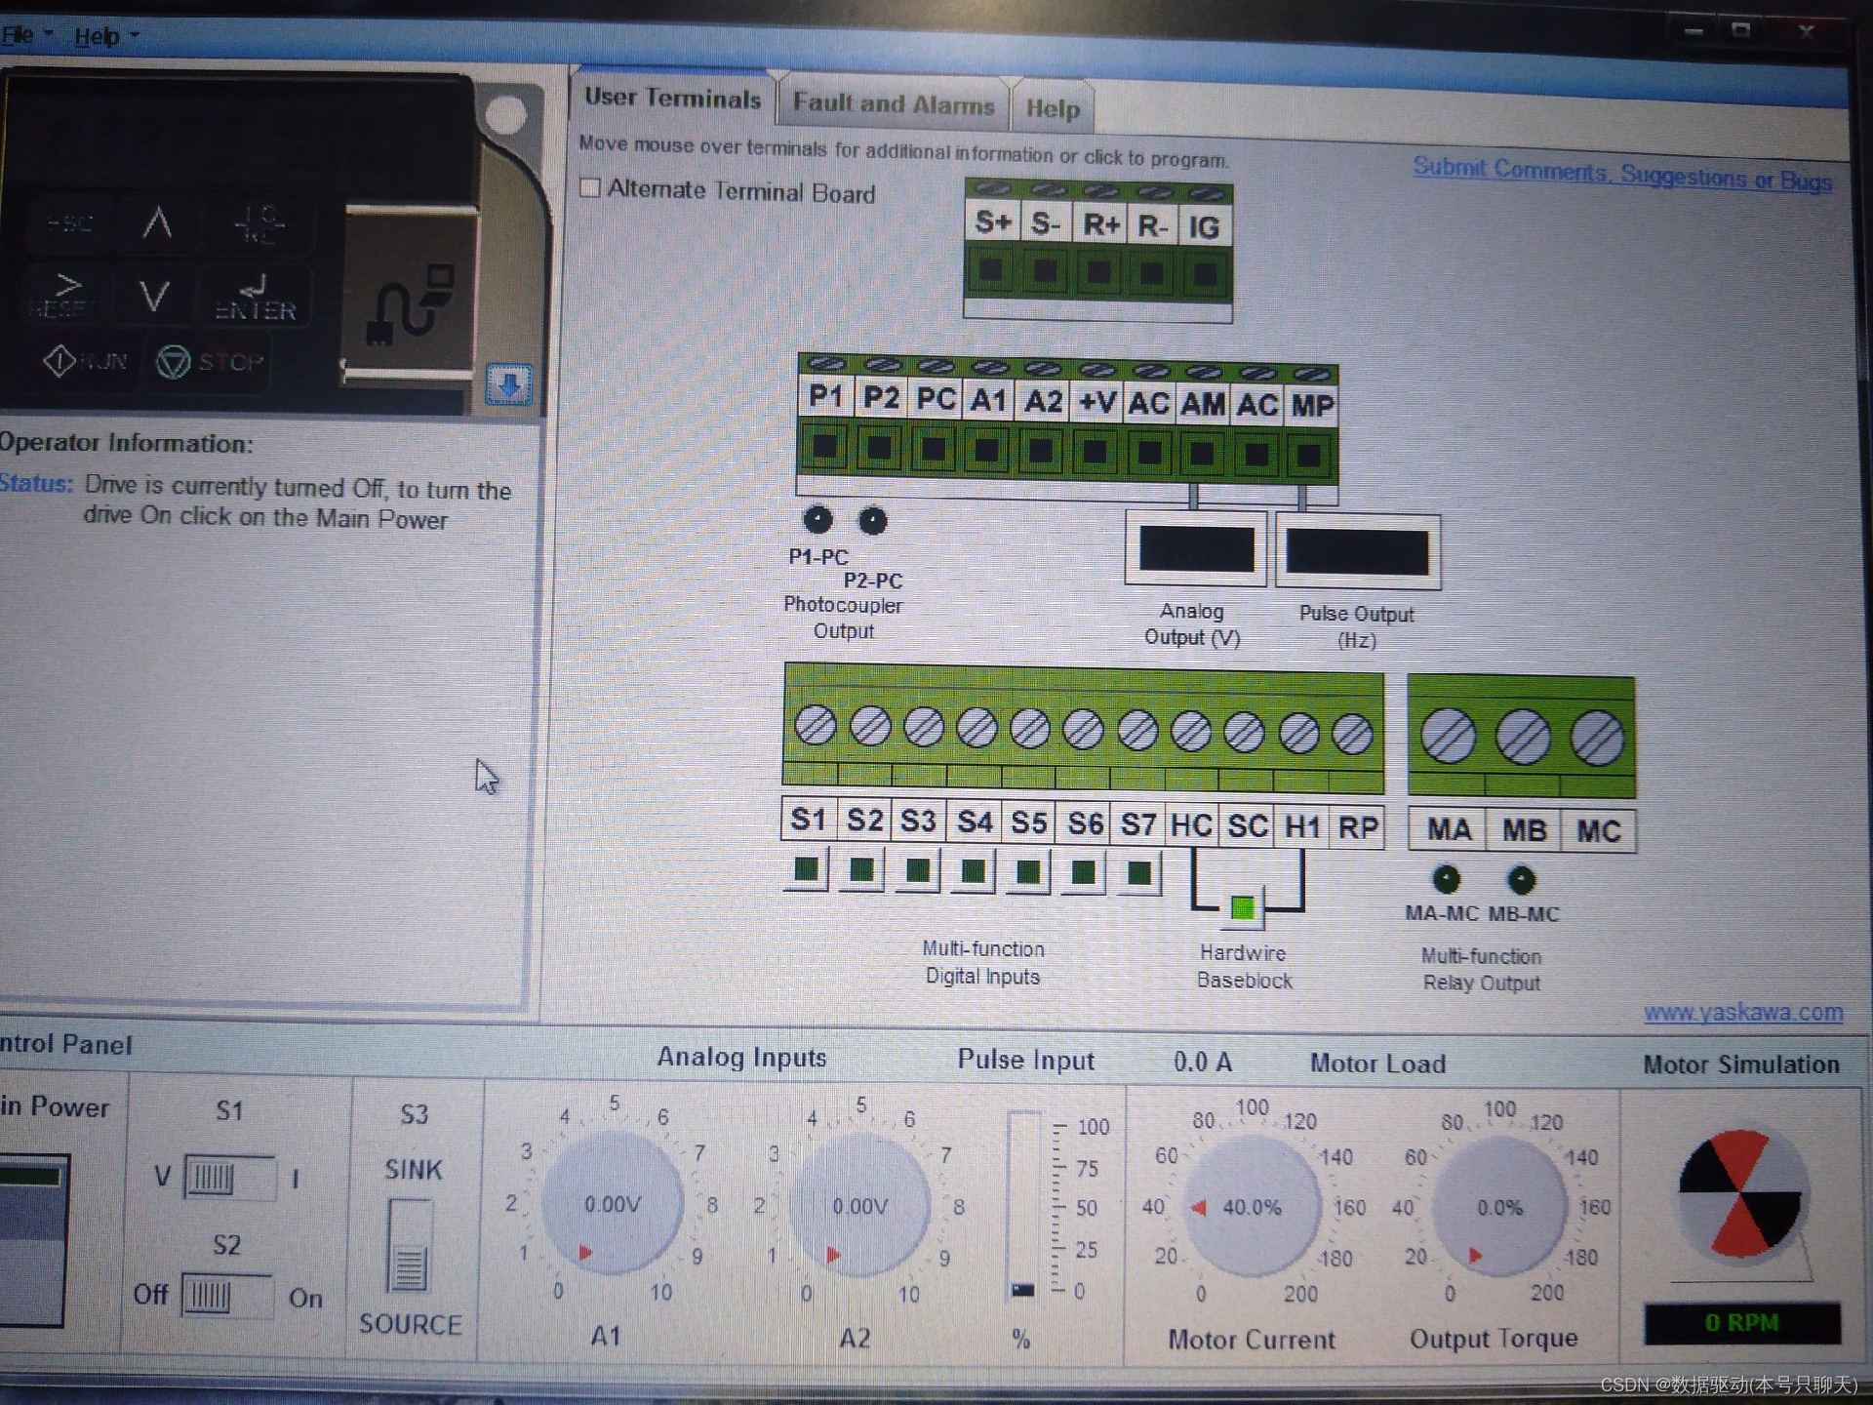Enable Alternate Terminal Board checkbox
The height and width of the screenshot is (1405, 1873).
pos(590,187)
